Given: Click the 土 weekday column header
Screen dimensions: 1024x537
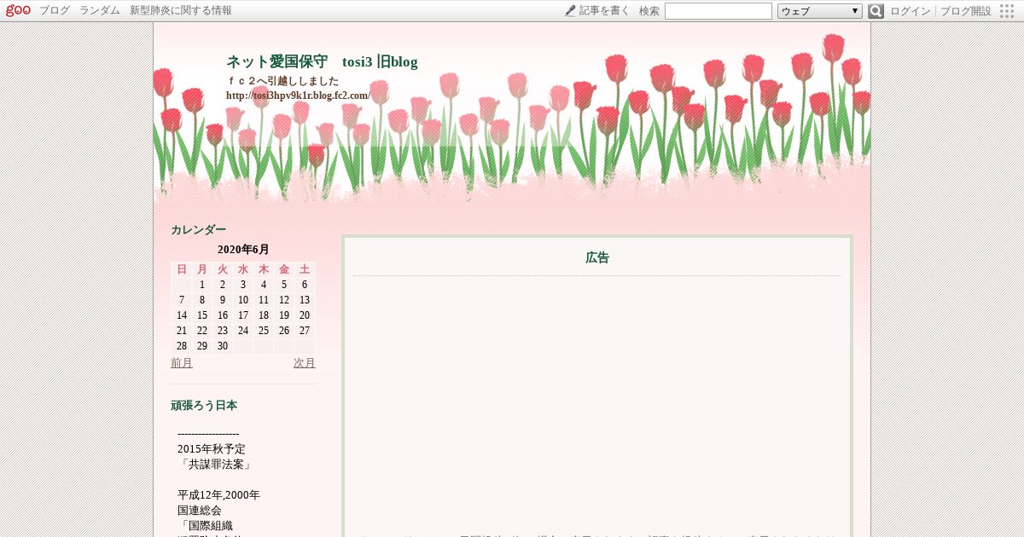Looking at the screenshot, I should [x=305, y=269].
